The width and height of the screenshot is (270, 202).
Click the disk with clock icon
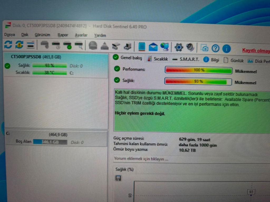click(x=56, y=46)
